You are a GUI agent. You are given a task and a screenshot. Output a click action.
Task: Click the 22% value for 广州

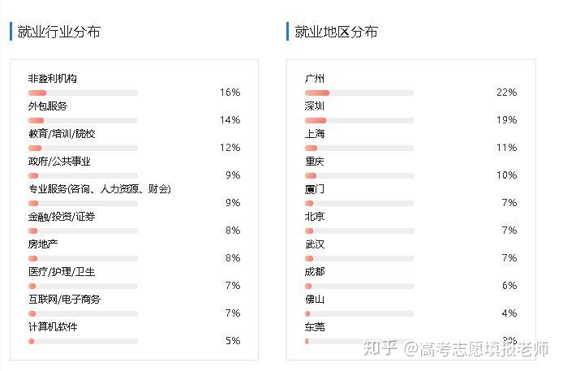point(507,93)
